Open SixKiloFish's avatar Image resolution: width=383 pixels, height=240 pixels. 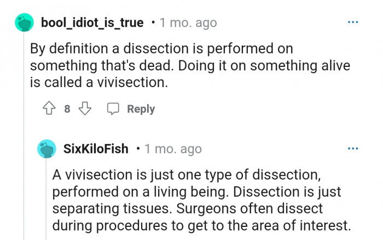click(x=47, y=148)
